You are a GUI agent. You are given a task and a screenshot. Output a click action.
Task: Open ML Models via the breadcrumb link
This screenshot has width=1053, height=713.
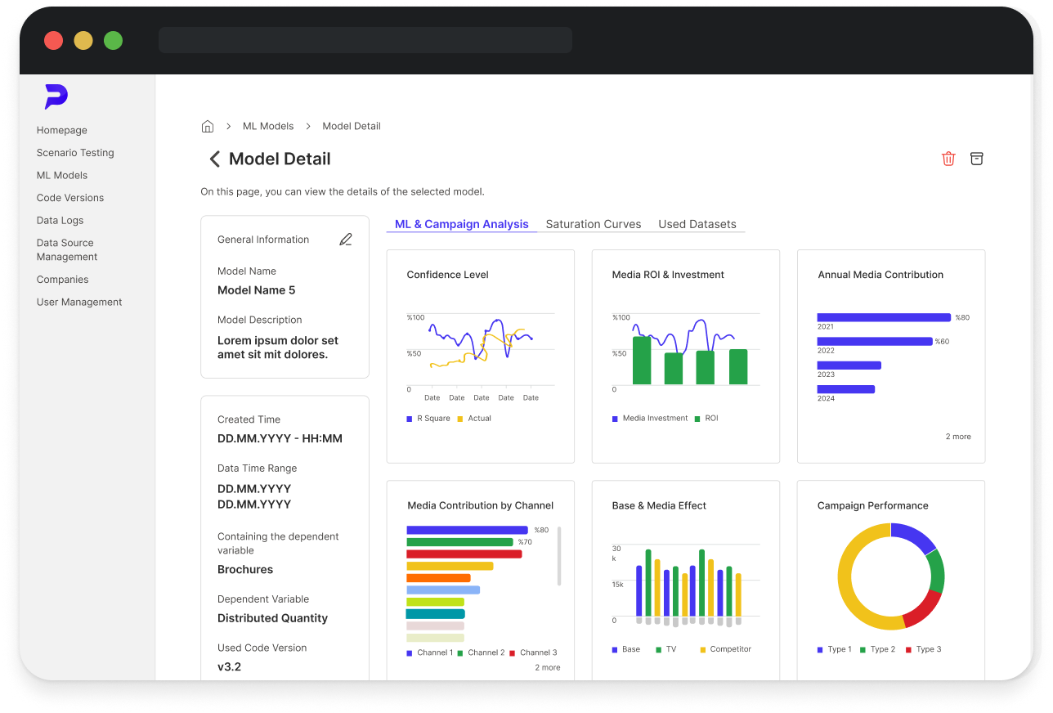coord(268,126)
